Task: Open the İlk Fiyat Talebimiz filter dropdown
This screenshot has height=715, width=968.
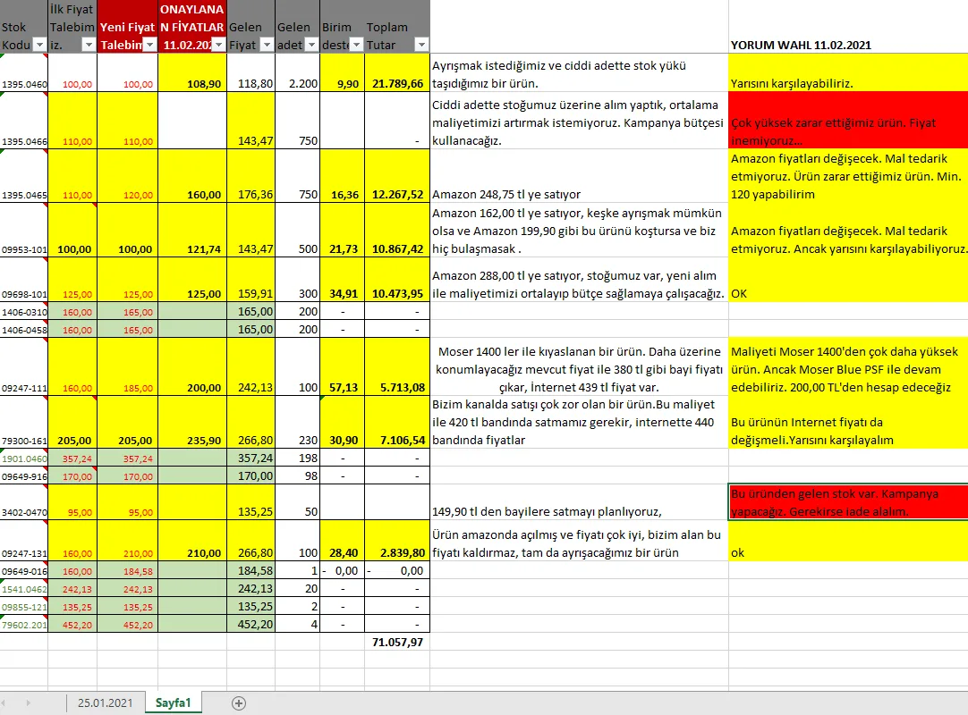Action: 89,45
